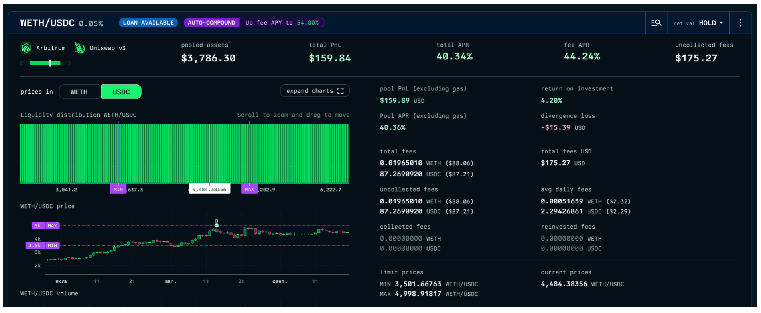Click the Arbitrum network icon
The width and height of the screenshot is (761, 313).
[x=26, y=48]
